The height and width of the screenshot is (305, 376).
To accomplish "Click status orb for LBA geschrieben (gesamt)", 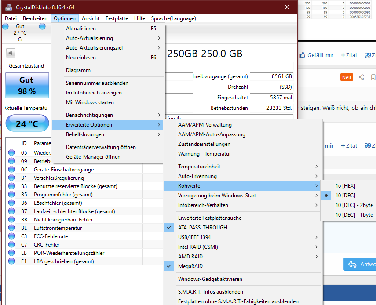I will coord(11,261).
